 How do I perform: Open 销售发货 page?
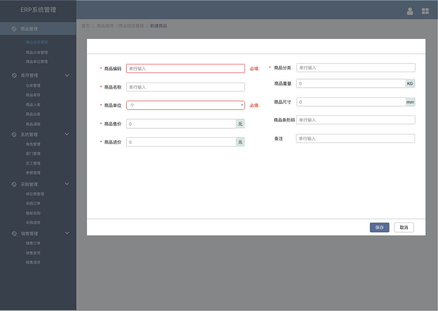pos(33,253)
